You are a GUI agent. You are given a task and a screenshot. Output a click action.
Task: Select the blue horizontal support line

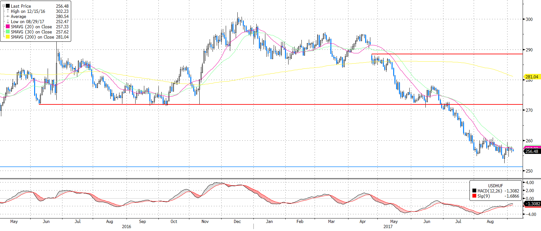258,167
